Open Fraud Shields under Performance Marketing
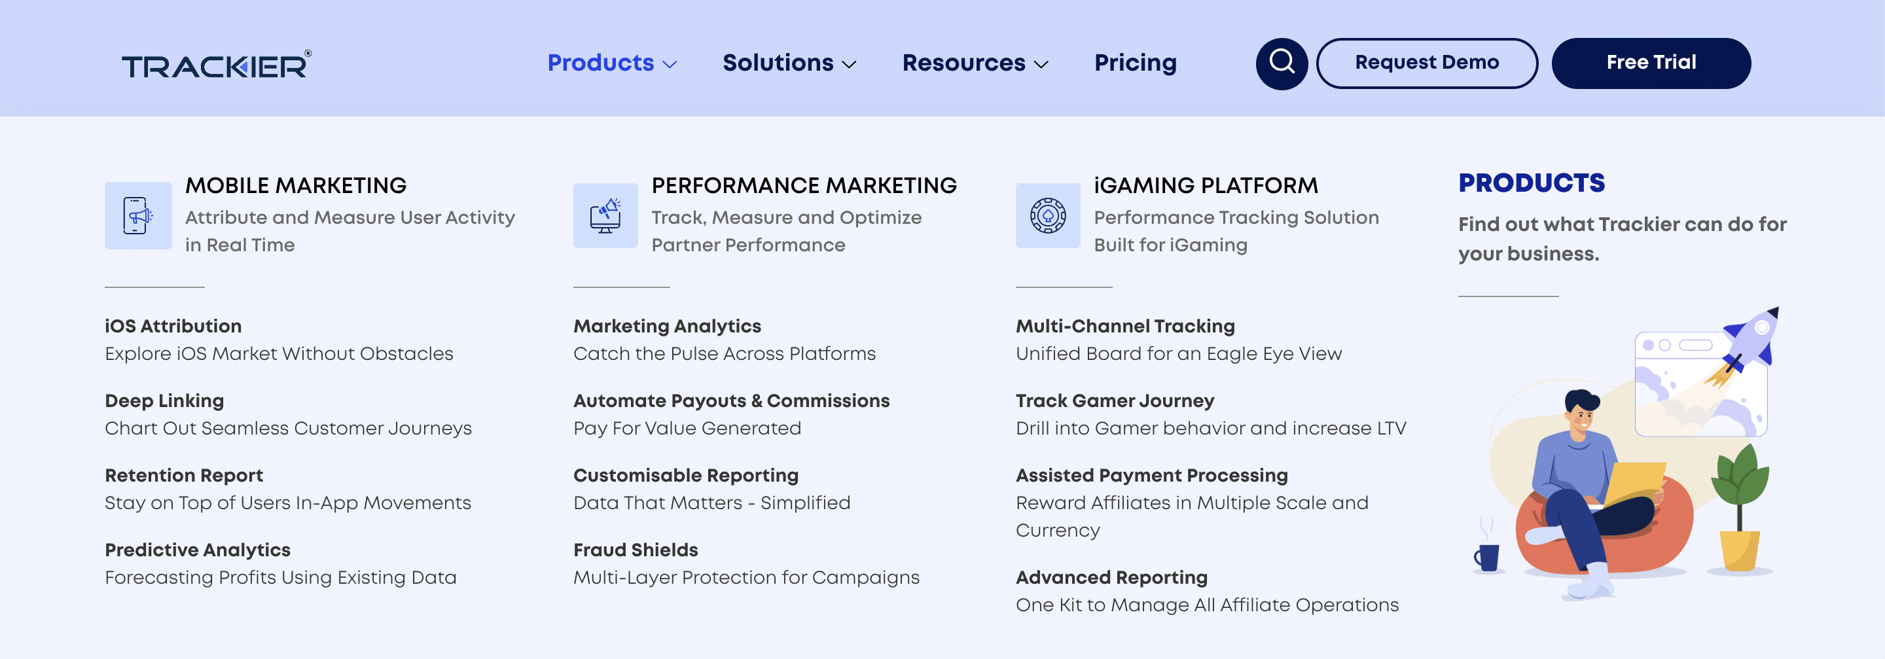This screenshot has width=1885, height=659. tap(635, 549)
